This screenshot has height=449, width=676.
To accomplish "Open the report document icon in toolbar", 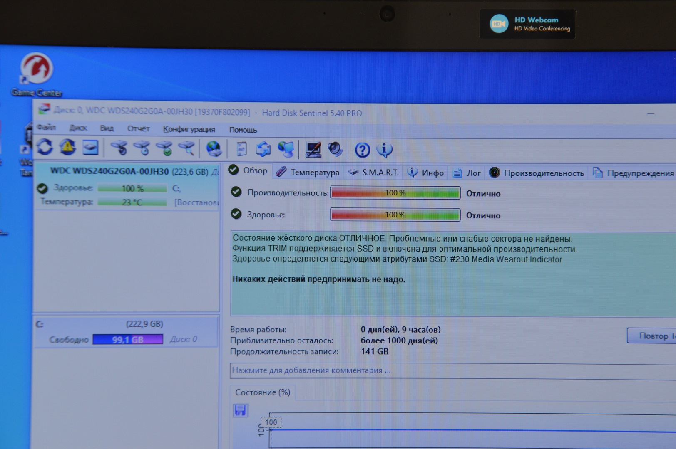I will [241, 149].
